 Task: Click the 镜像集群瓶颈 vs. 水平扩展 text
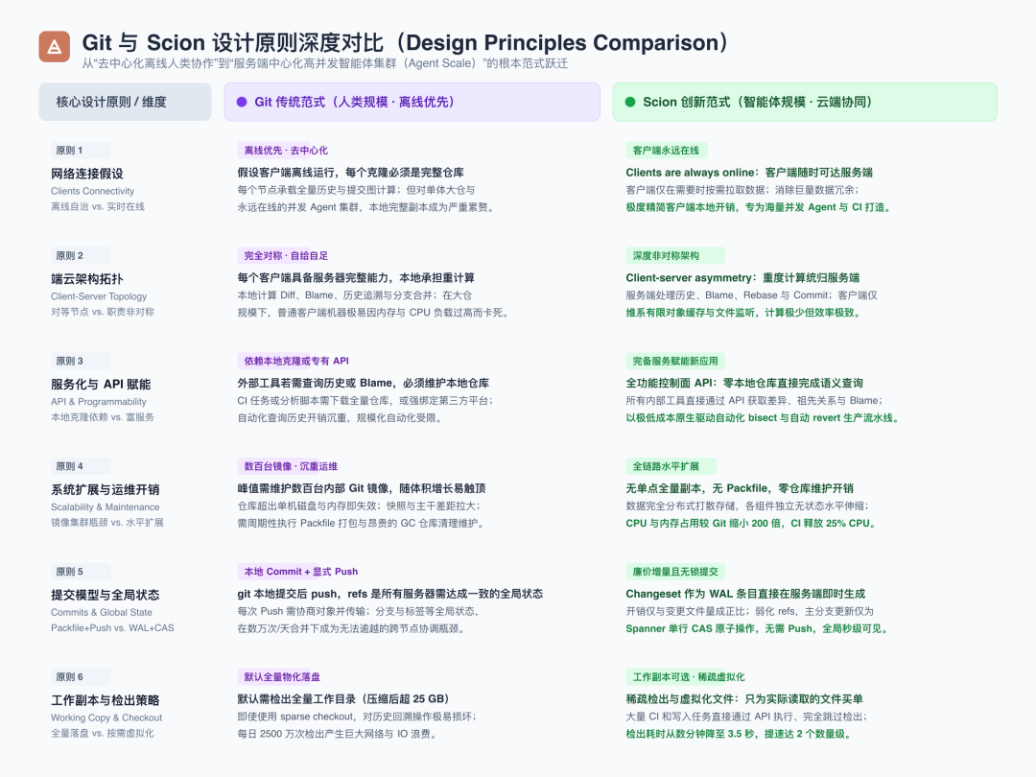[107, 523]
